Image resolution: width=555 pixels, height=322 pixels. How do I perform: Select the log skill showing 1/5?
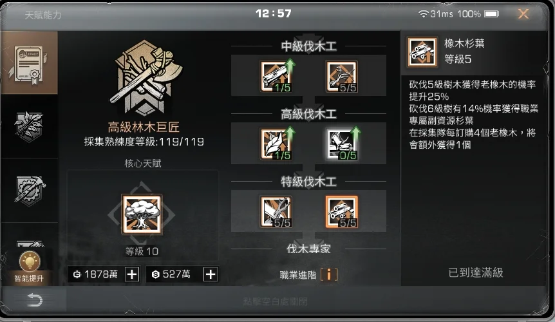(276, 76)
